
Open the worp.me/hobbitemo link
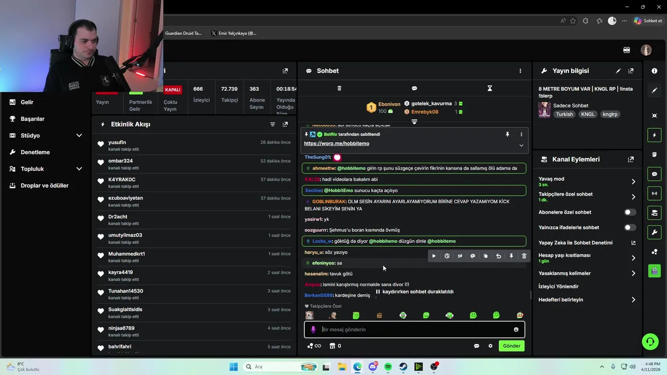coord(337,144)
